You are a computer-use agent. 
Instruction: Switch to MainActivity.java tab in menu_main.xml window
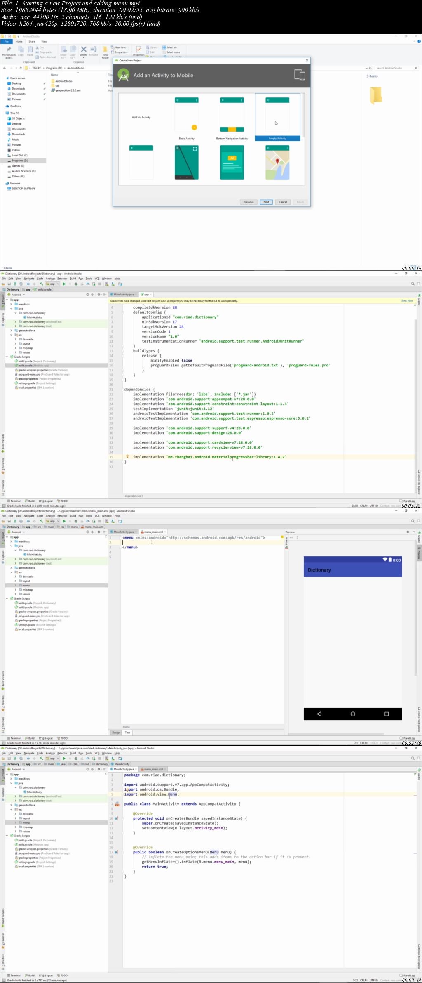click(123, 532)
